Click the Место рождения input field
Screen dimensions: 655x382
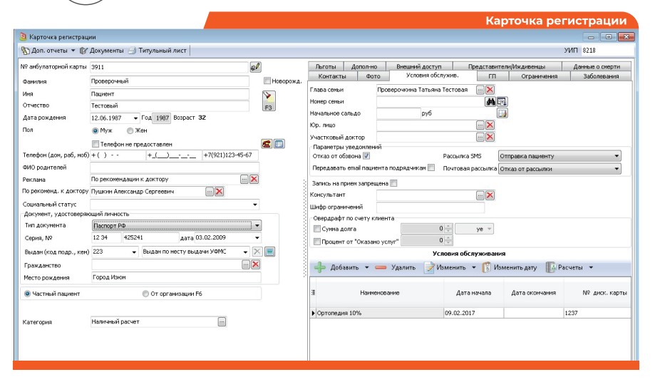(x=176, y=277)
